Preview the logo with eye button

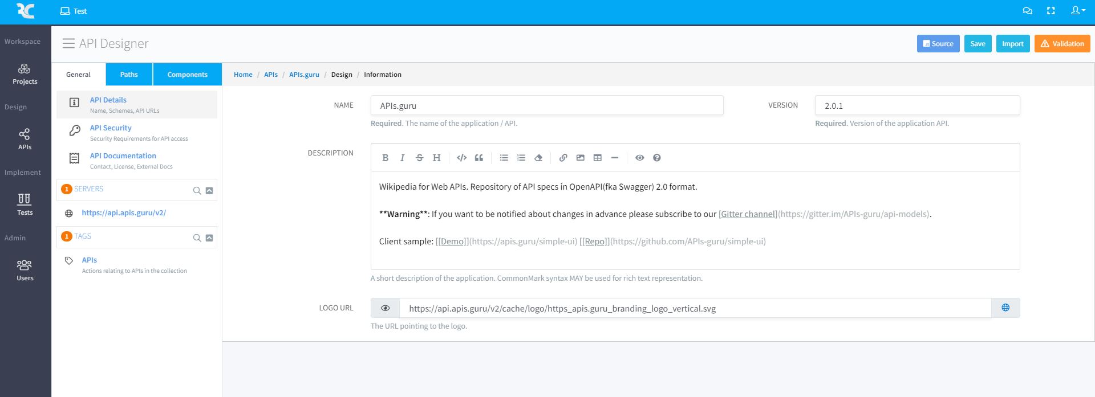(386, 308)
